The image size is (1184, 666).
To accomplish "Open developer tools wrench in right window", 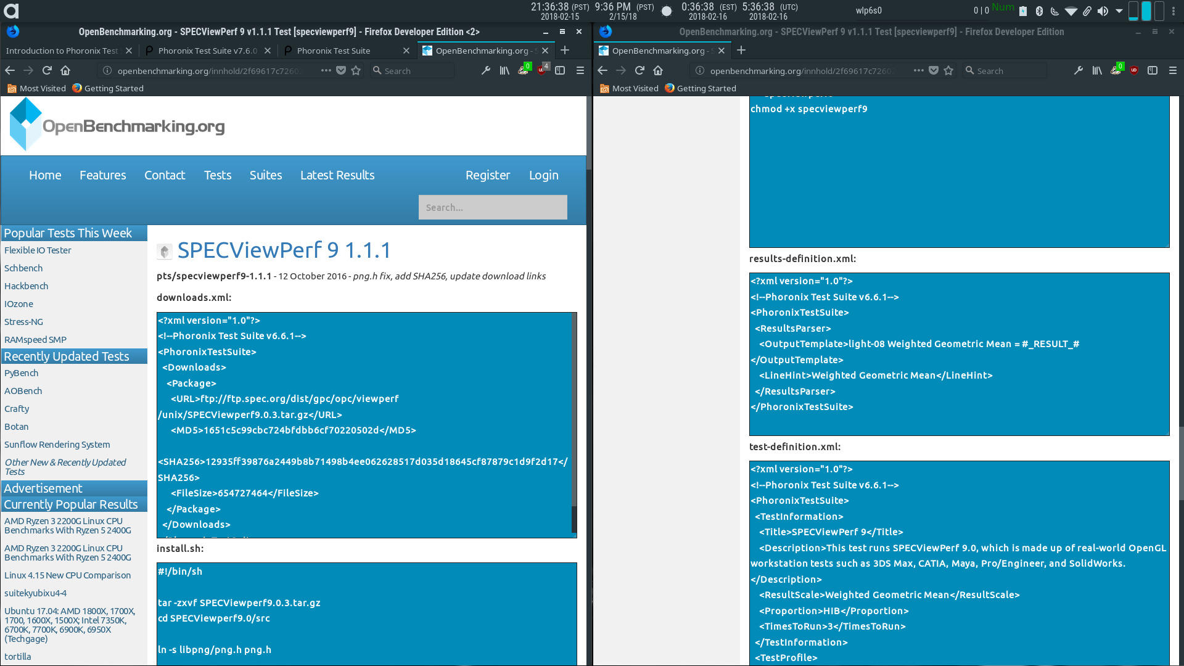I will coord(1079,71).
